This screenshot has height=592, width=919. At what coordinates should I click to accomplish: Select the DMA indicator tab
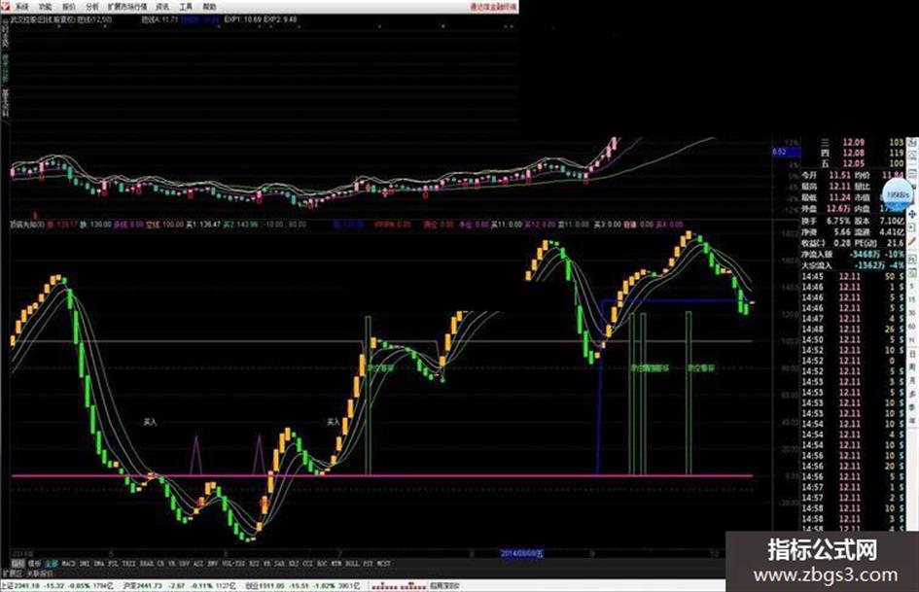98,563
